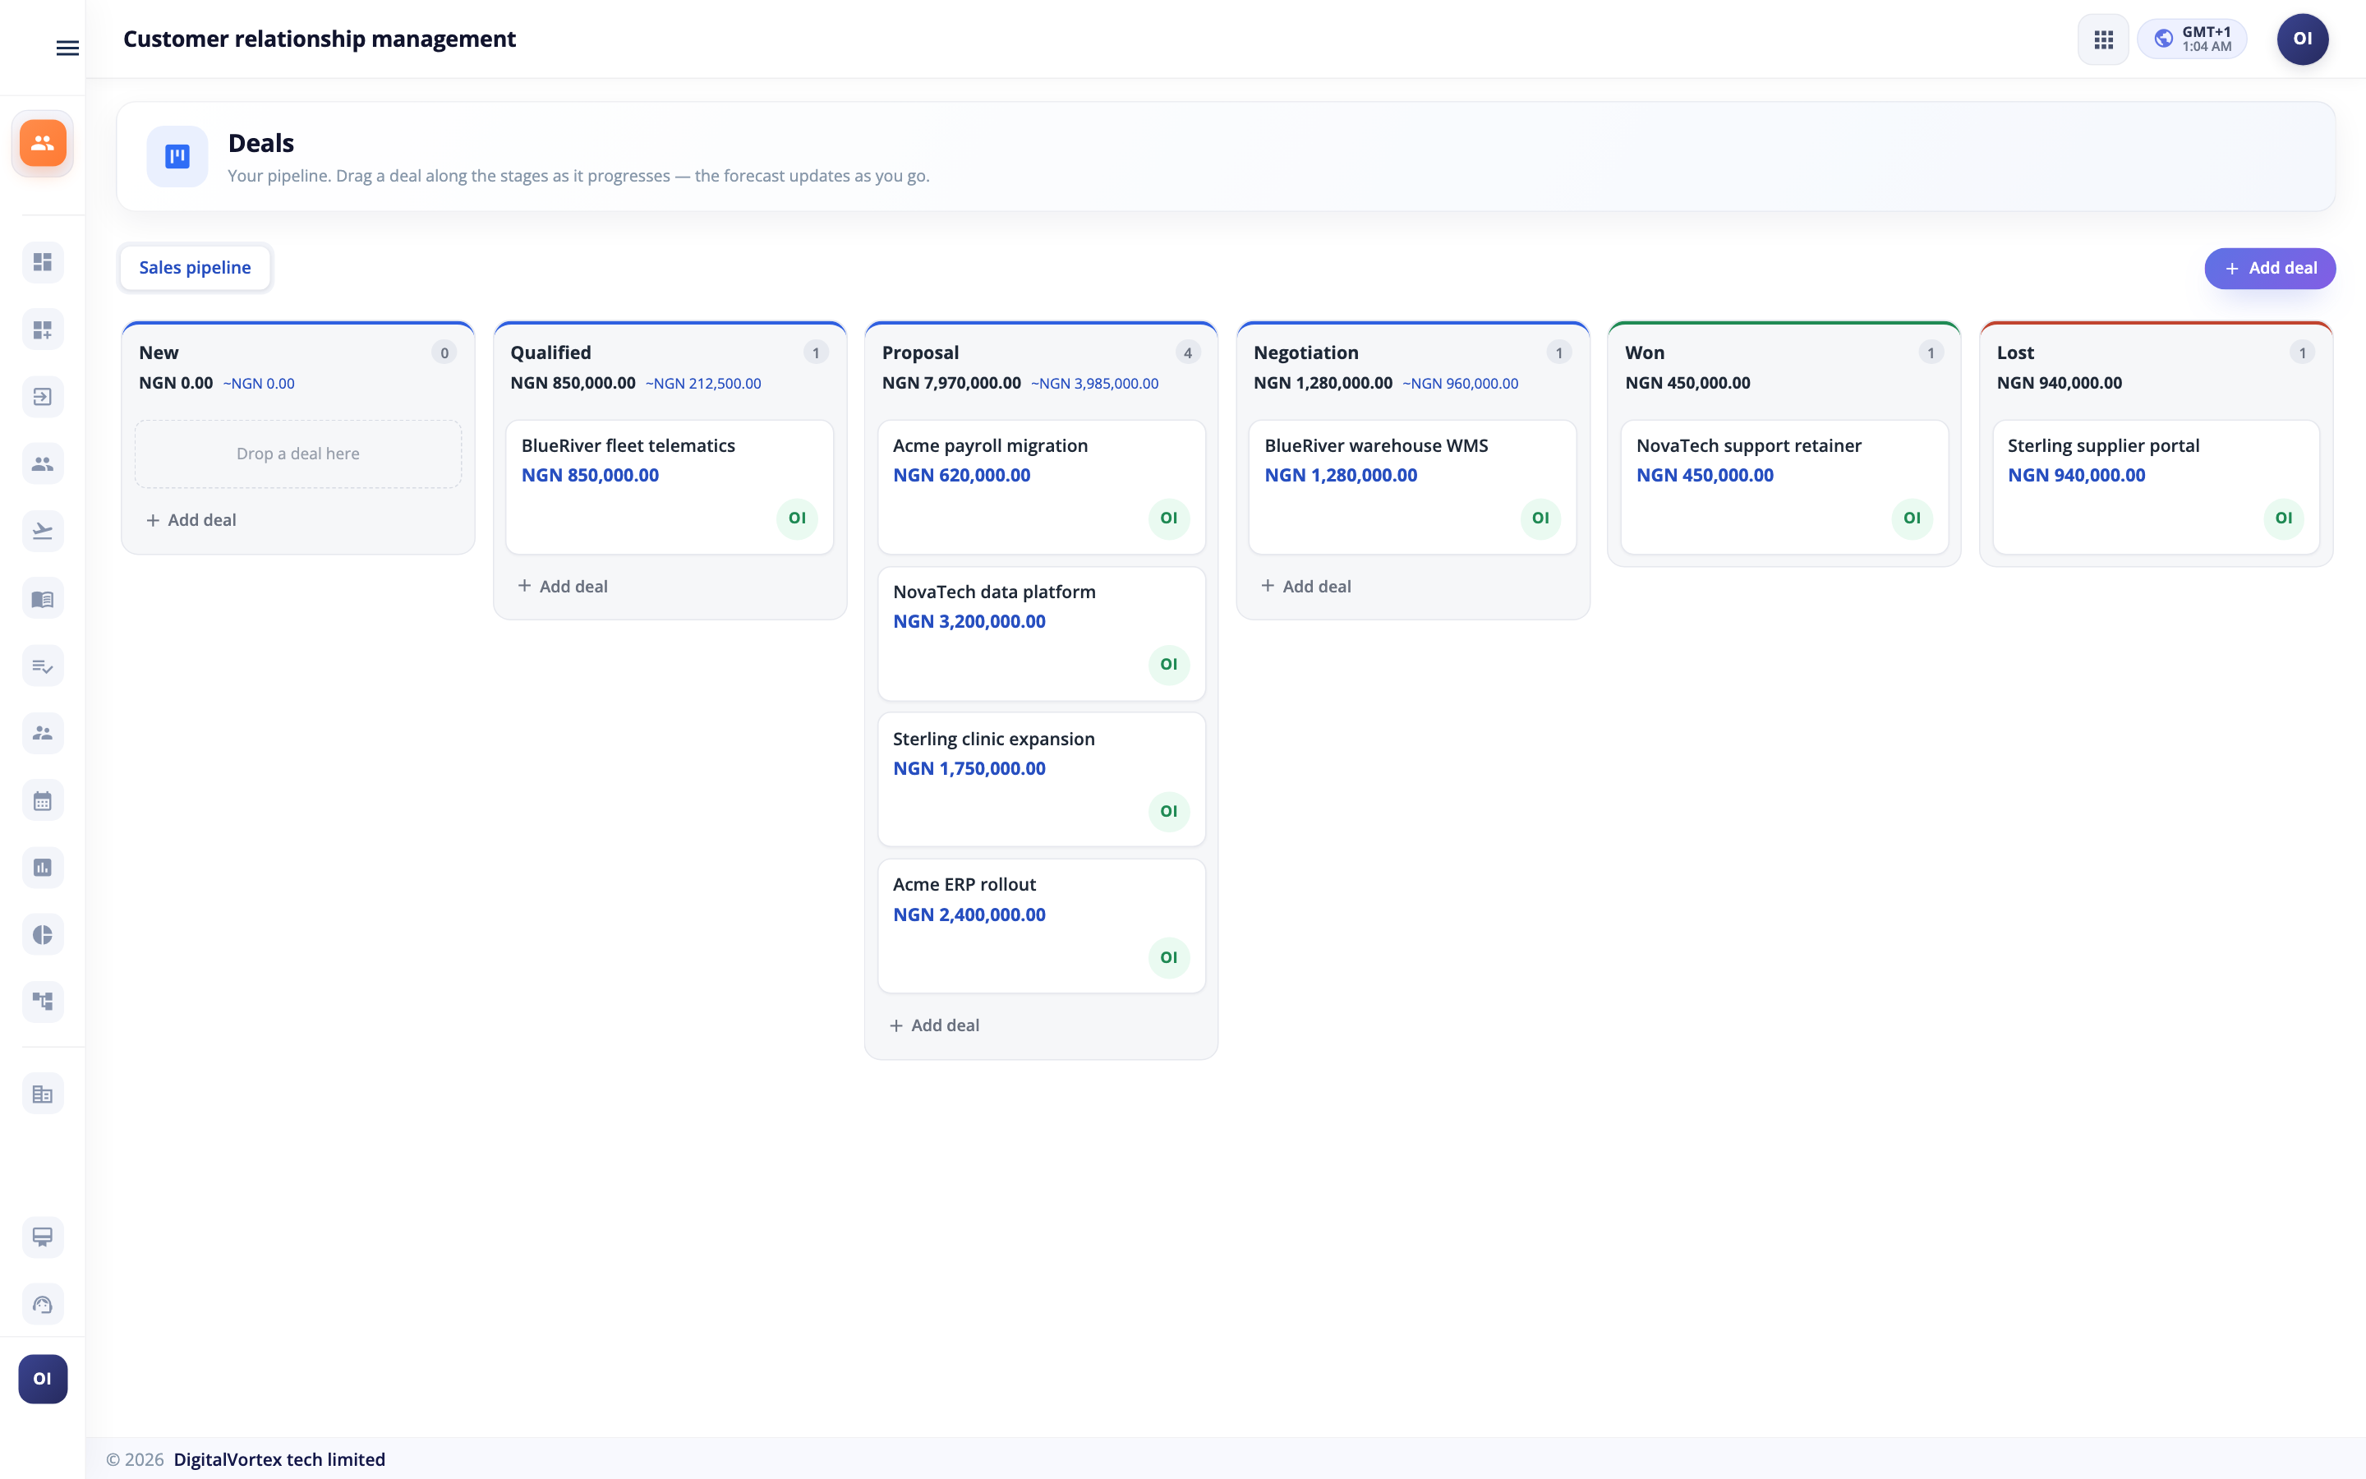Open the dashboard grid icon in sidebar
2366x1479 pixels.
(42, 262)
